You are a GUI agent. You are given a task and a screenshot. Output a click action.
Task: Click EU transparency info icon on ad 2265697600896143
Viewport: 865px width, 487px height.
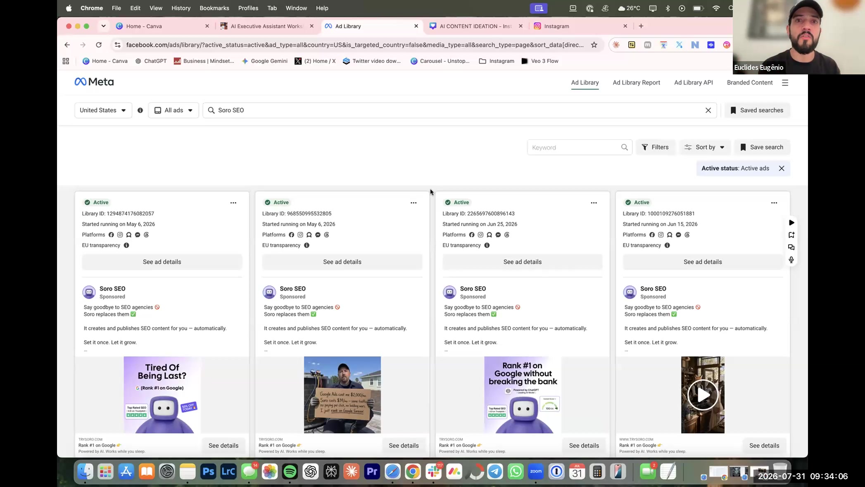487,245
